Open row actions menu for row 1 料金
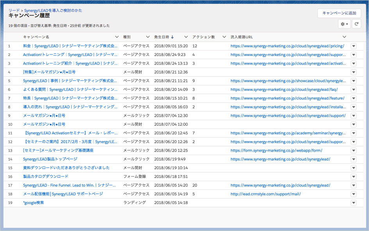The width and height of the screenshot is (369, 231). pos(353,46)
